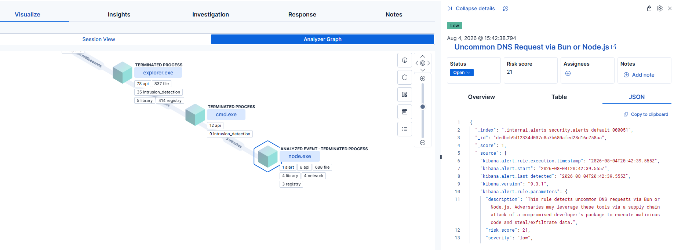Open the Table tab
Image resolution: width=674 pixels, height=250 pixels.
click(559, 97)
